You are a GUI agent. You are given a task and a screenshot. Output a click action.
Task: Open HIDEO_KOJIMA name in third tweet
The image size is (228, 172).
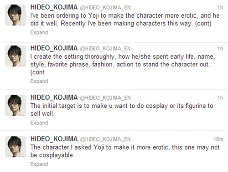point(54,97)
